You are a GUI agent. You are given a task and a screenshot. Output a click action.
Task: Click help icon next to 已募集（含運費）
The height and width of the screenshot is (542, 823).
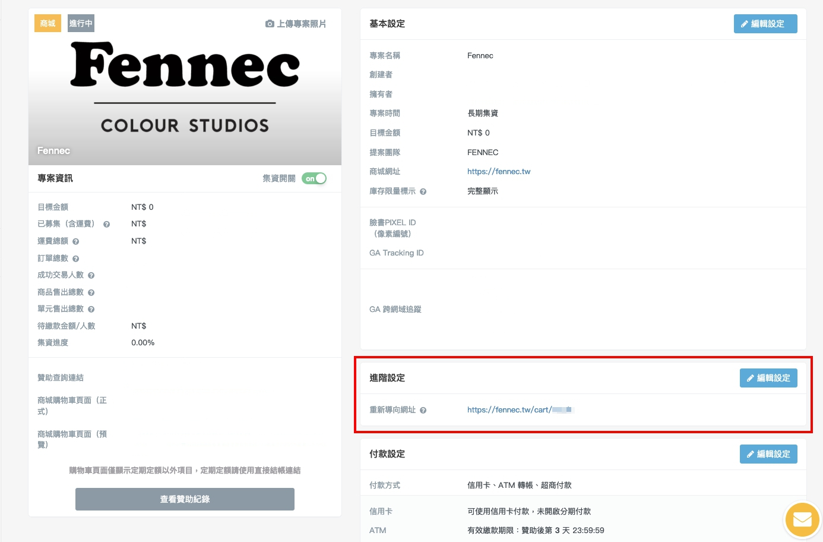click(x=107, y=224)
